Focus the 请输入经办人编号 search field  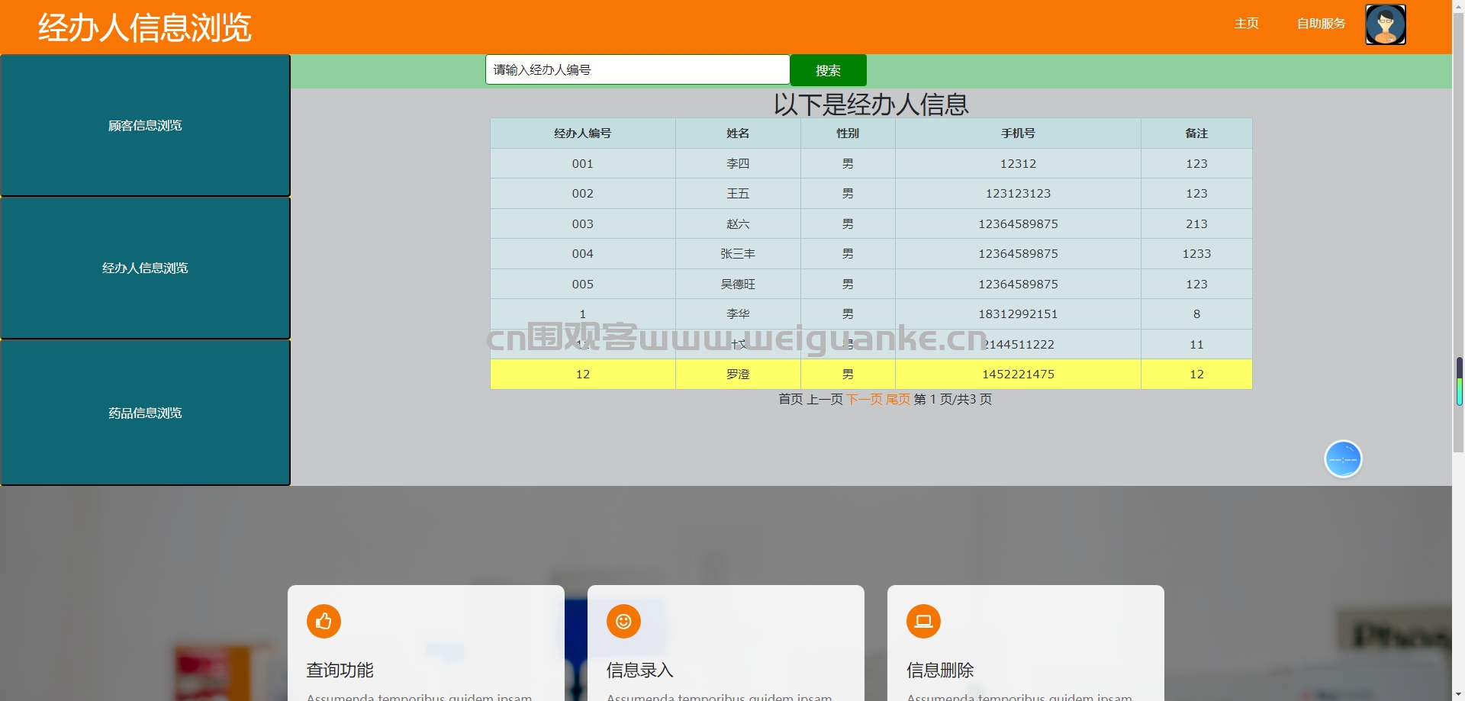tap(637, 69)
